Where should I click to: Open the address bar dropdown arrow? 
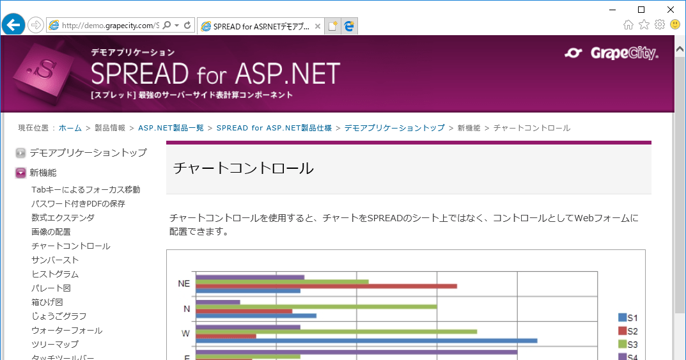coord(176,26)
